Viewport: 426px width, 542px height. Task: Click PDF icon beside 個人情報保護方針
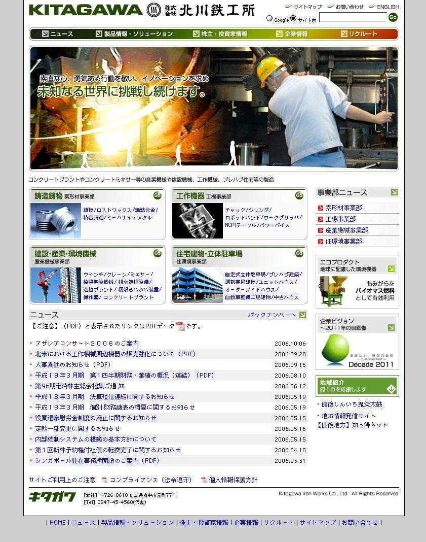pos(204,480)
